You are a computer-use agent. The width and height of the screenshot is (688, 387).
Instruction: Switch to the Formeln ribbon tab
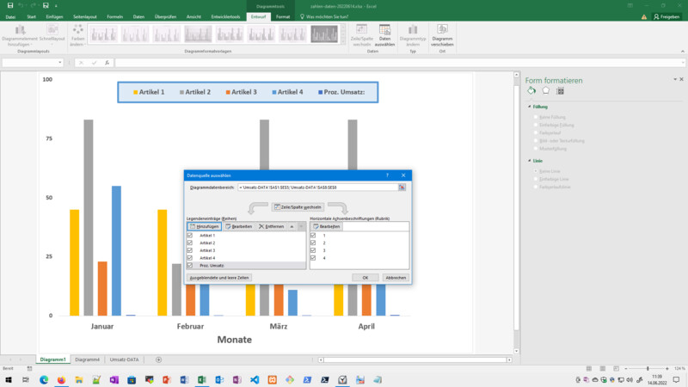(115, 16)
